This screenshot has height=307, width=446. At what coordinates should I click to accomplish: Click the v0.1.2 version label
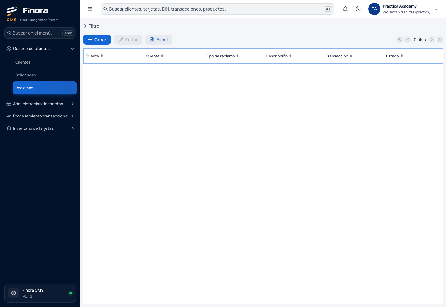27,296
